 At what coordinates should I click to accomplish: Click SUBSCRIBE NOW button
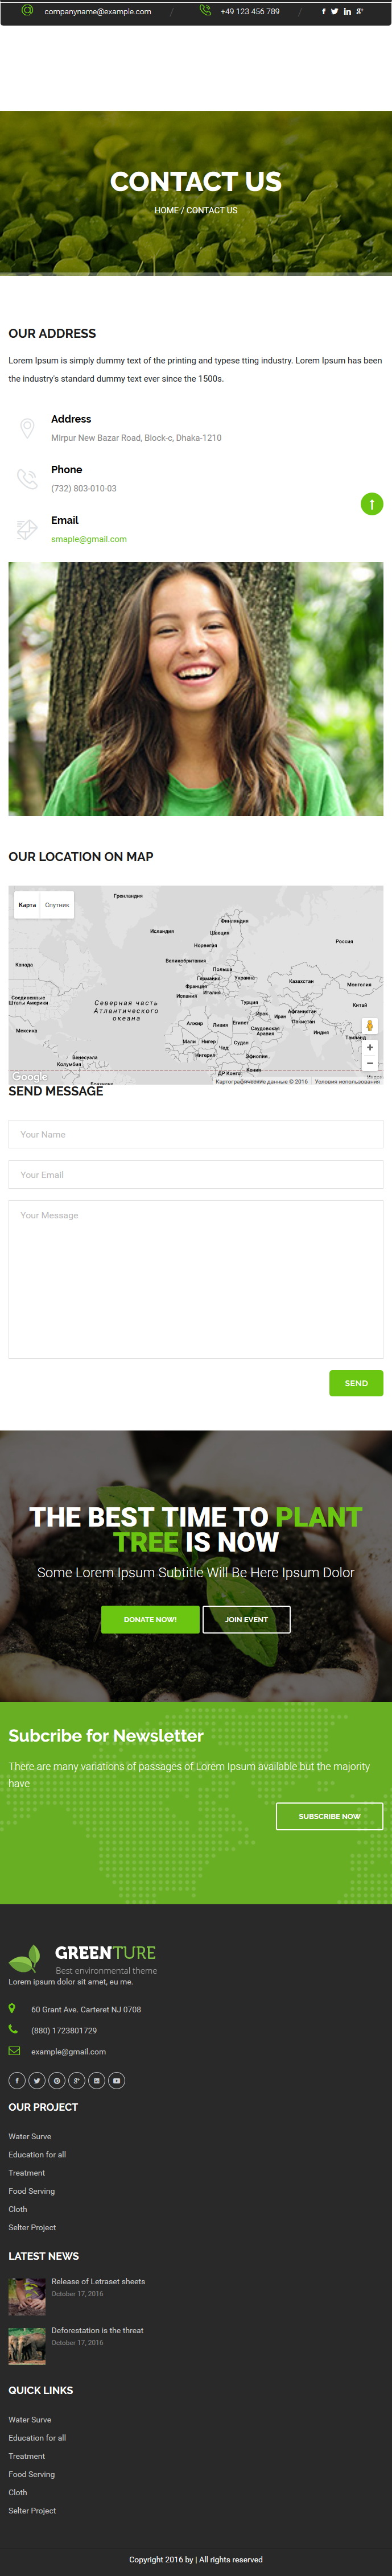[x=329, y=1816]
